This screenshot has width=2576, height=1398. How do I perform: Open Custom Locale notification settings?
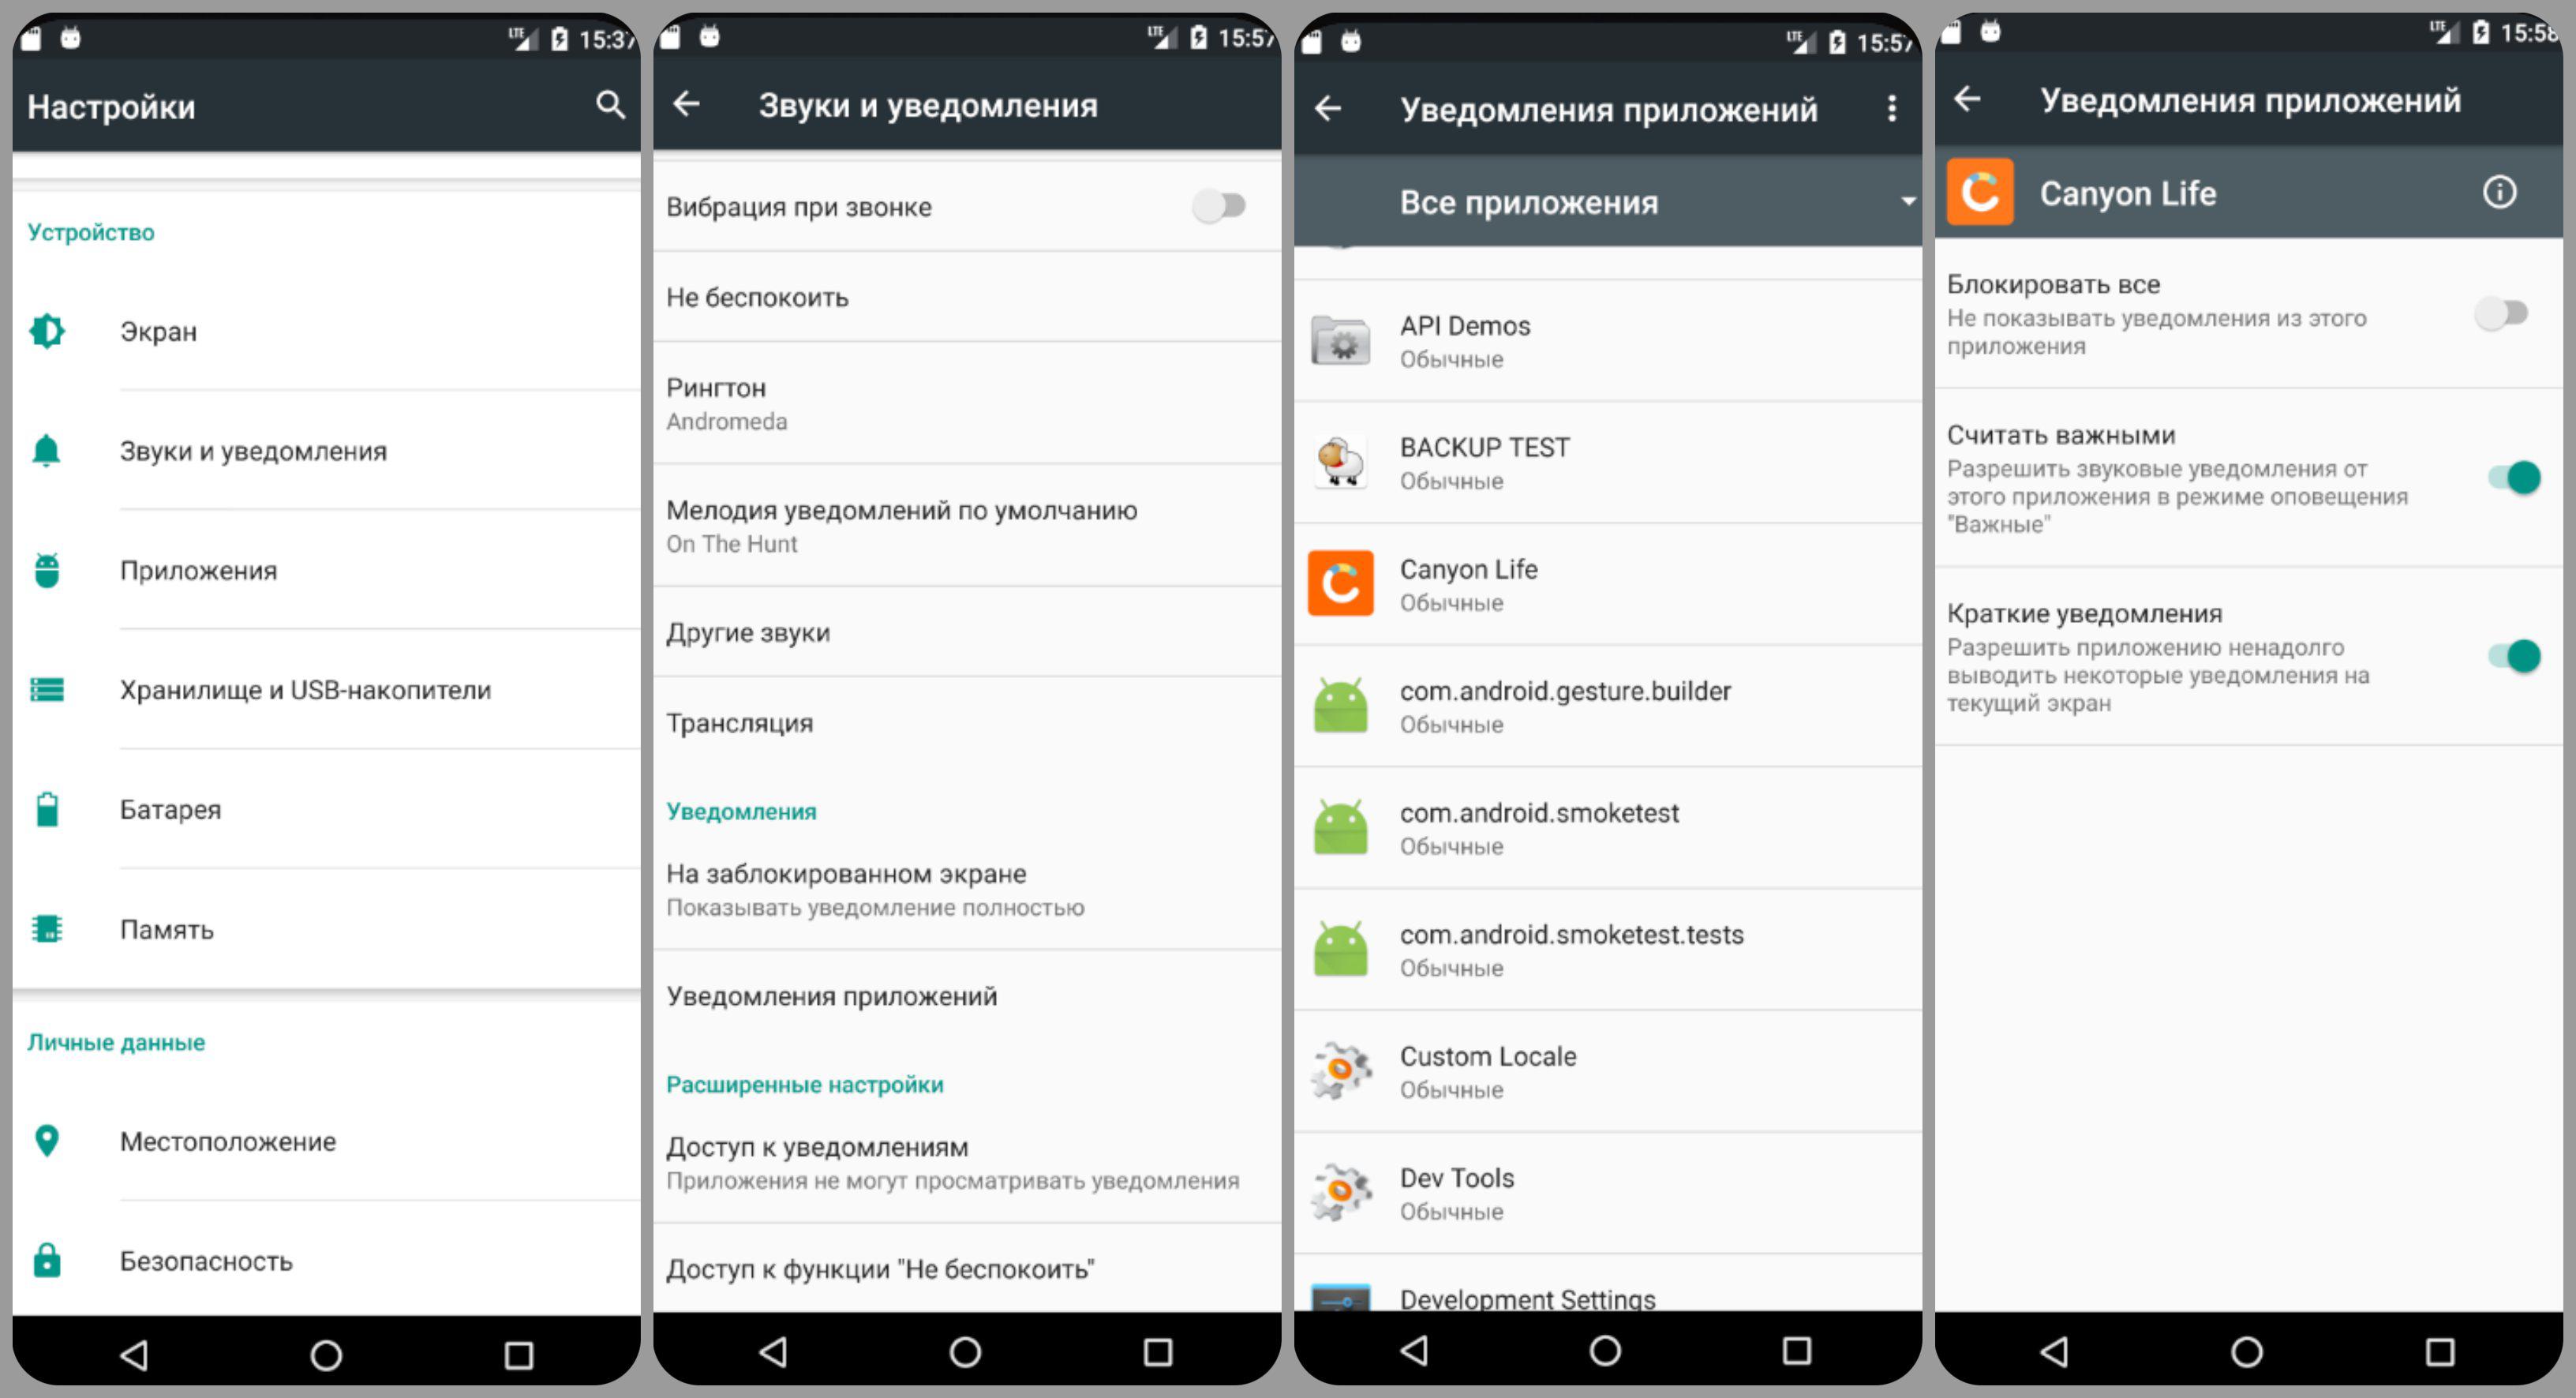(x=1602, y=1067)
